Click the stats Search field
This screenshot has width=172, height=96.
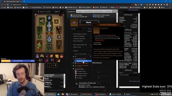tap(129, 12)
